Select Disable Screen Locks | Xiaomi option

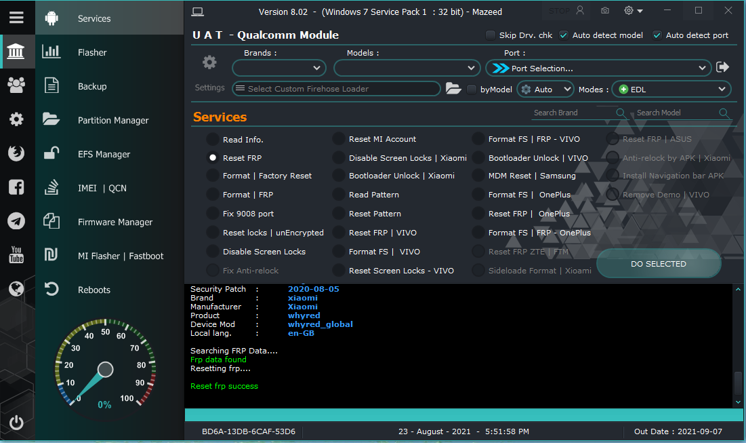click(338, 157)
